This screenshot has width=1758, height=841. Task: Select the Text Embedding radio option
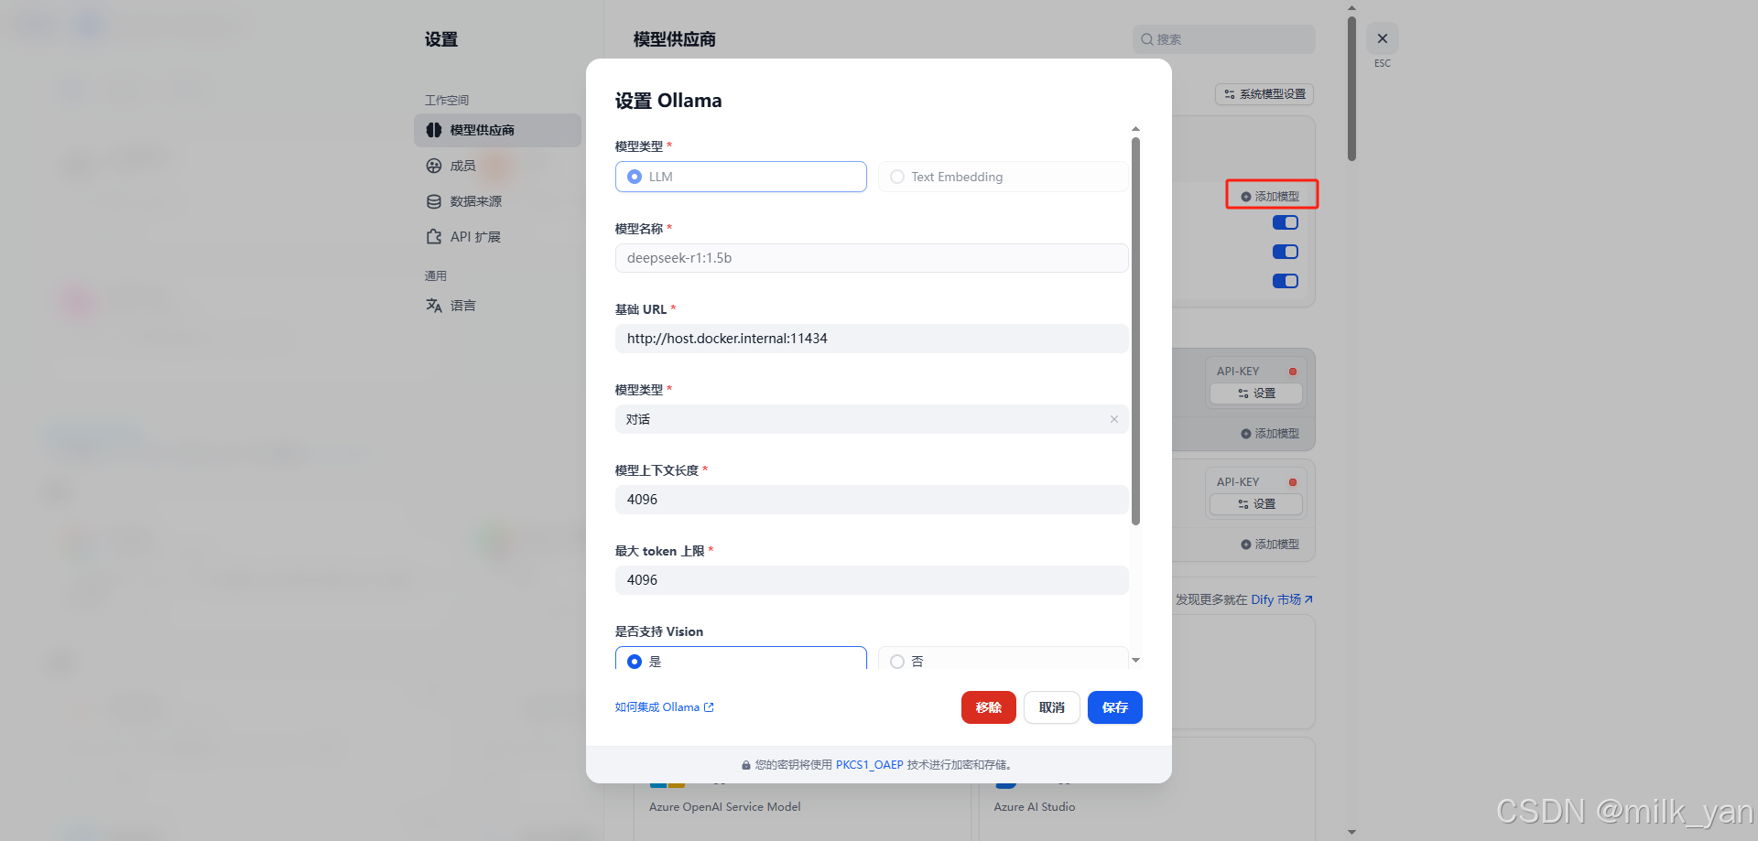pos(1003,177)
